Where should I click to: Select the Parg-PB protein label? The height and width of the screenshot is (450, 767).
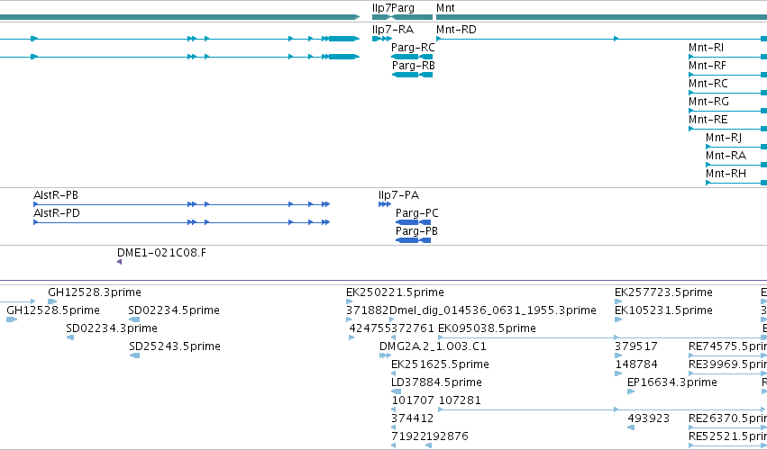pyautogui.click(x=416, y=231)
